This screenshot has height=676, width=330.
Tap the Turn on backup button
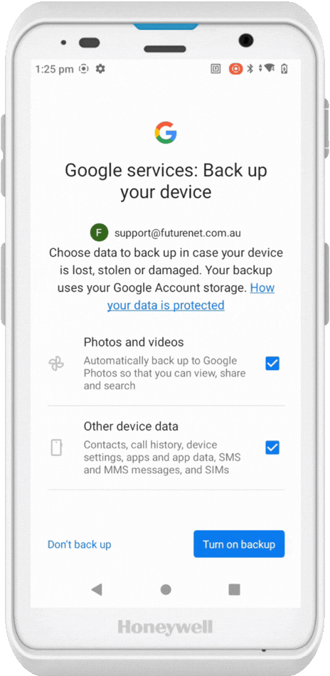tap(239, 544)
